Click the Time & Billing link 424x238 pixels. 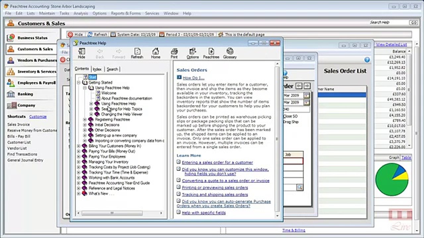click(293, 230)
